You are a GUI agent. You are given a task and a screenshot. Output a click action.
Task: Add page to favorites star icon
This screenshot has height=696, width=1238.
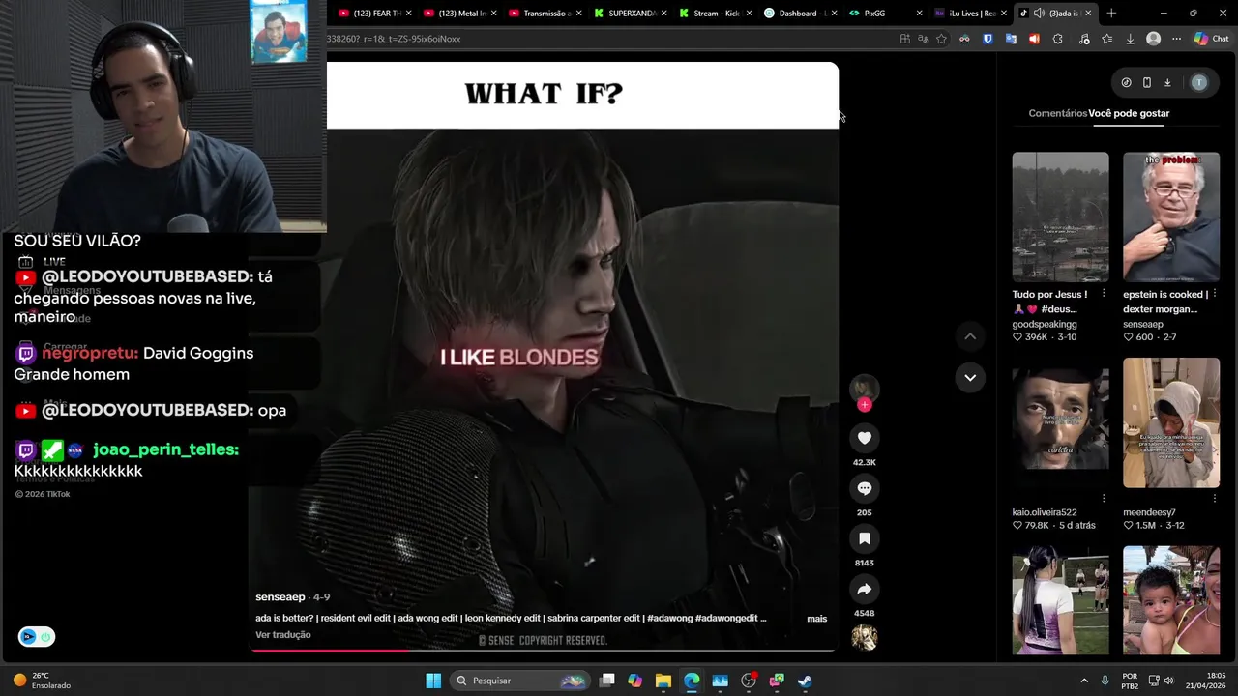pyautogui.click(x=941, y=39)
